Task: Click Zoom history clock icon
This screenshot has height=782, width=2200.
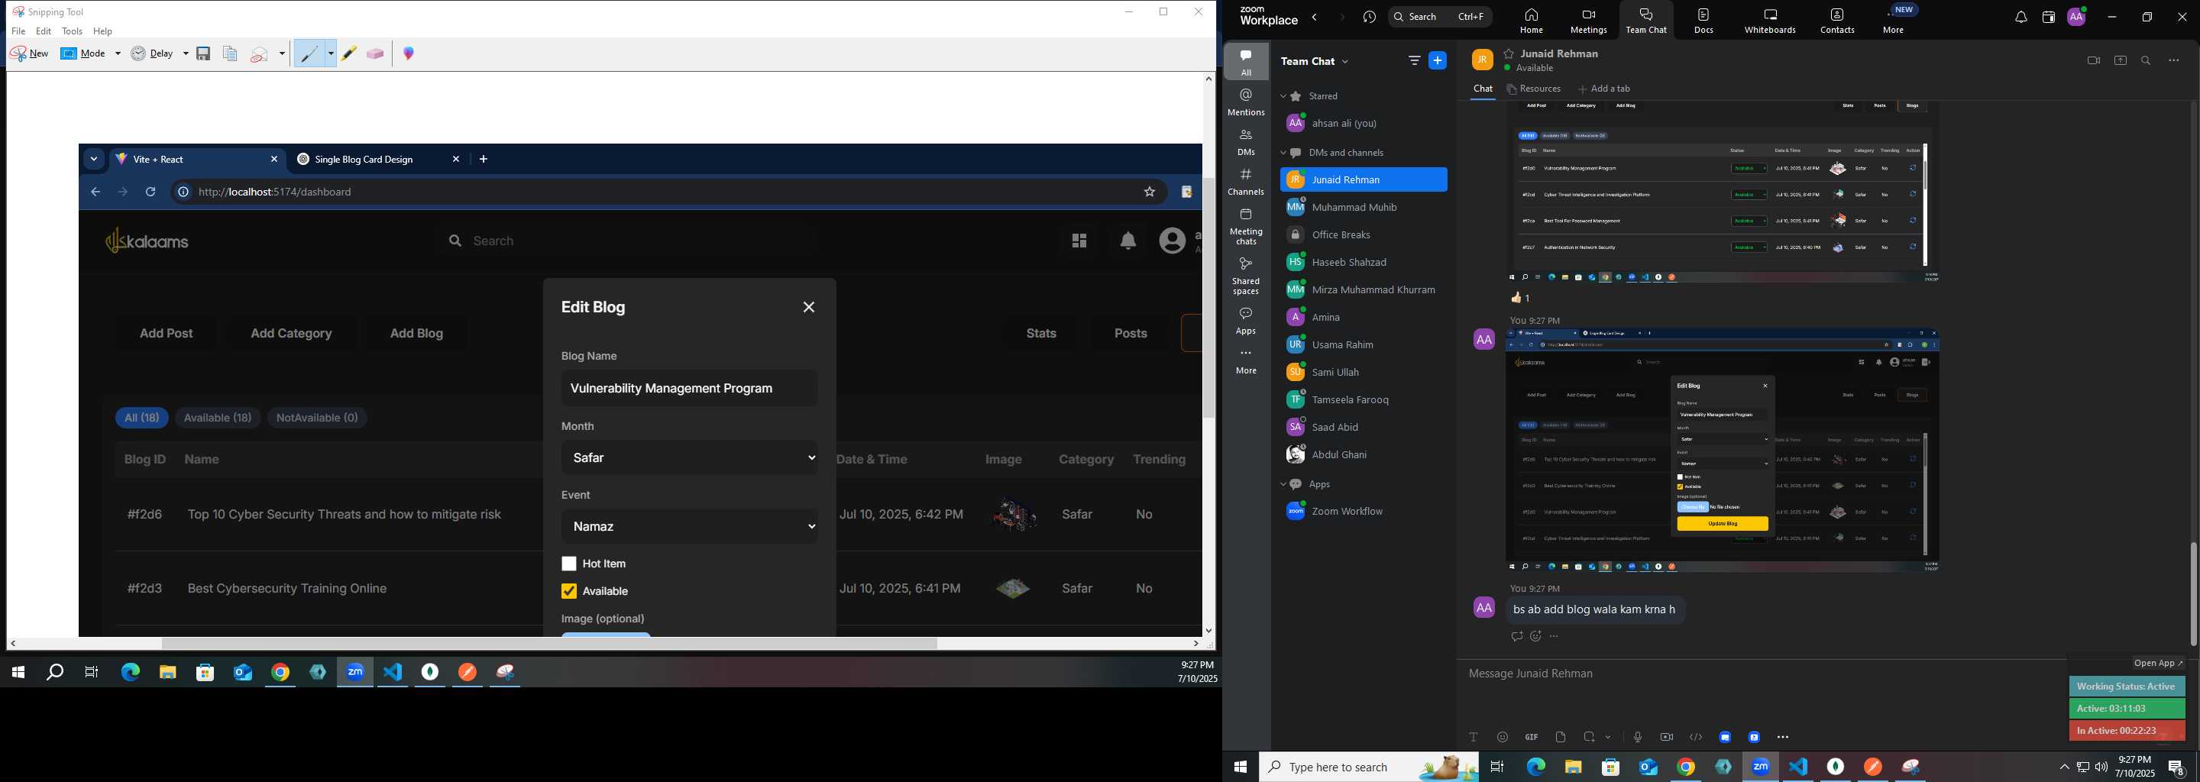Action: click(1370, 17)
